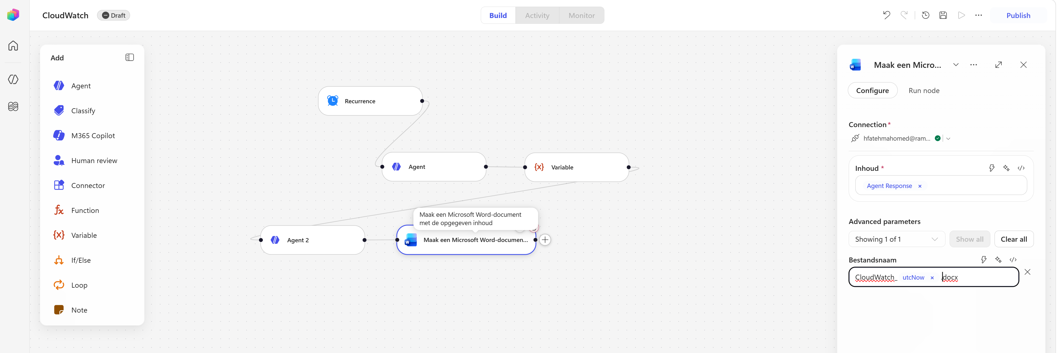Viewport: 1058px width, 353px height.
Task: Select the Recurrence node
Action: (370, 101)
